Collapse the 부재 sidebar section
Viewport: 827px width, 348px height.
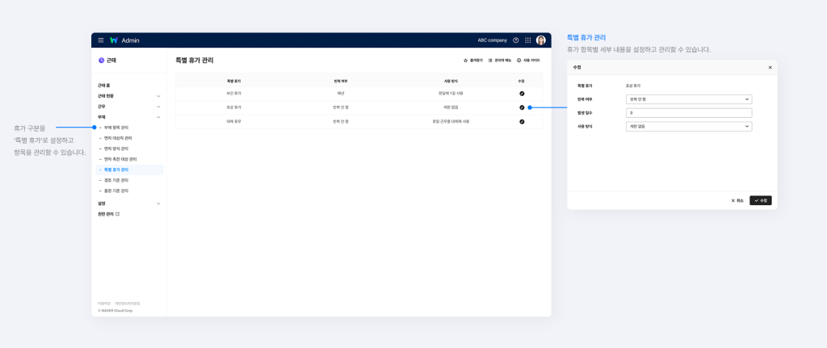click(158, 117)
